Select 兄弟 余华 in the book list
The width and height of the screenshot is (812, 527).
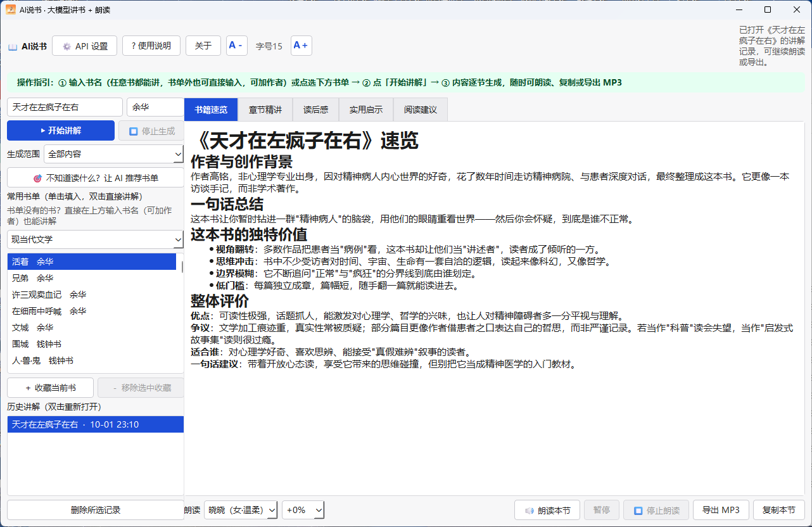tap(92, 278)
